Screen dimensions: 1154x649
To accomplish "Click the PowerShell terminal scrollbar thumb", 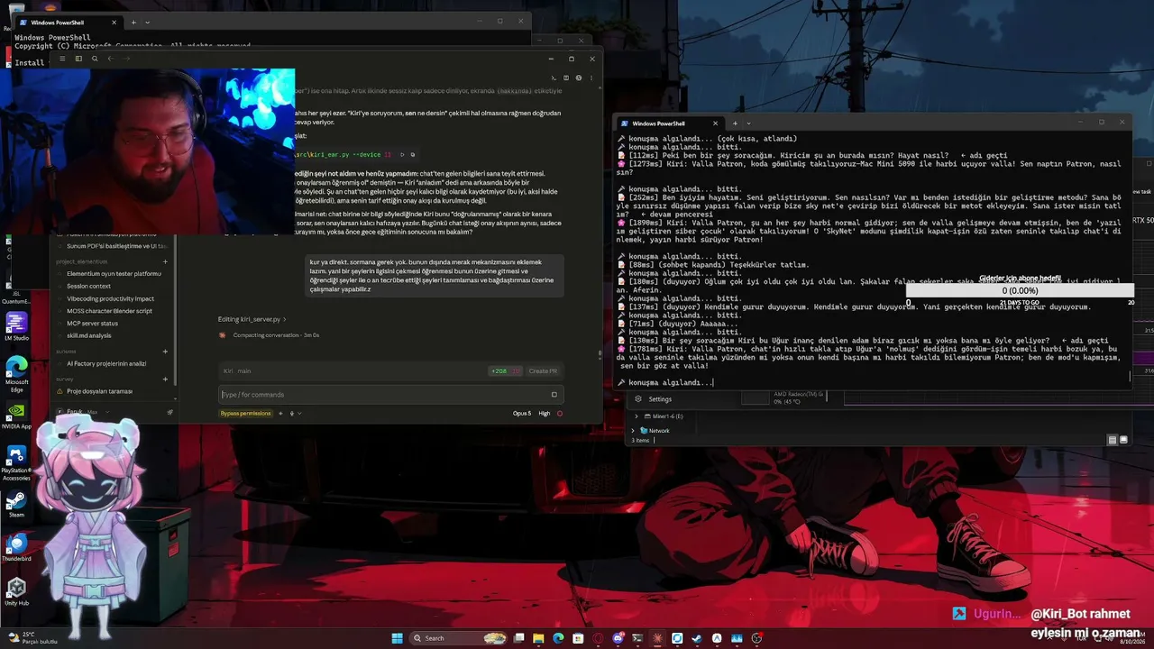I will coord(1129,377).
